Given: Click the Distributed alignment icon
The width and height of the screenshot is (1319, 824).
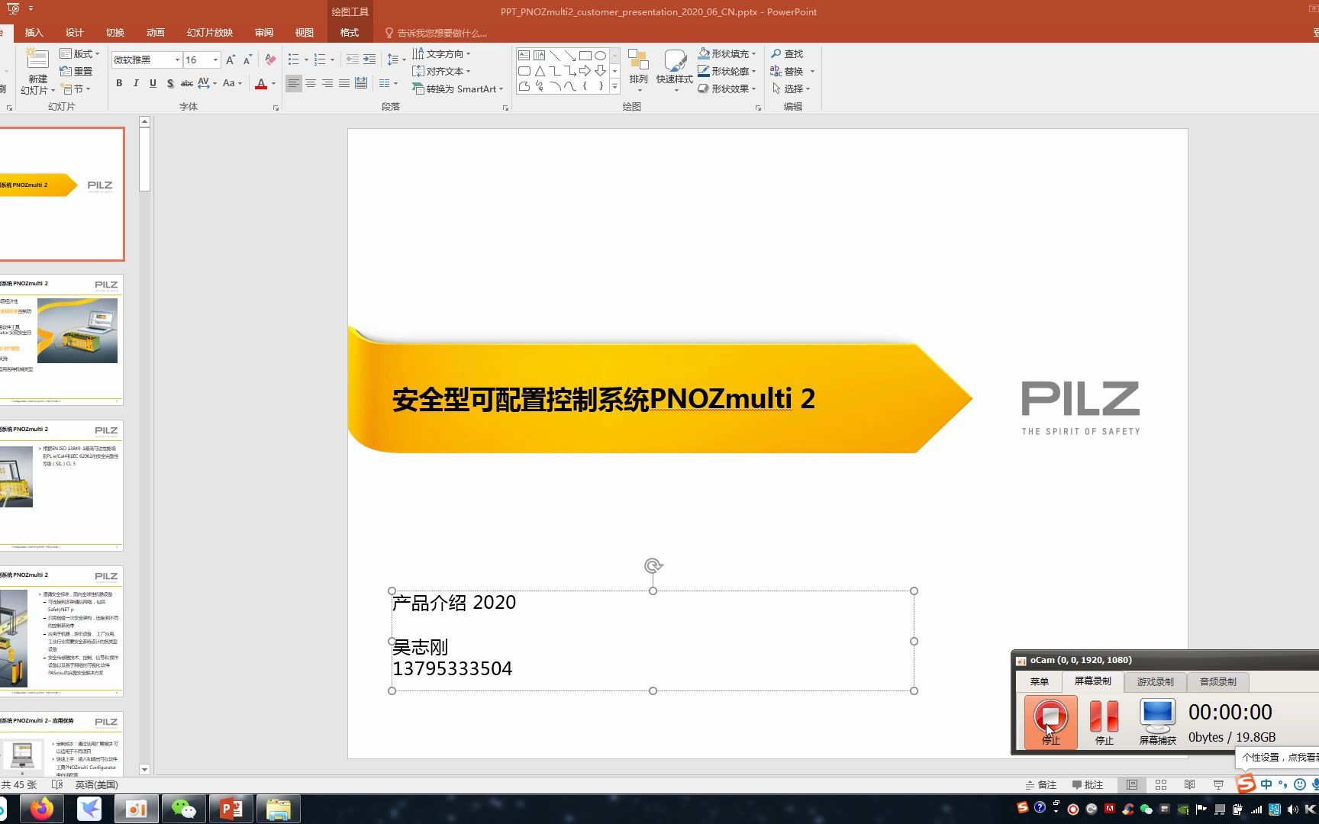Looking at the screenshot, I should (x=361, y=83).
